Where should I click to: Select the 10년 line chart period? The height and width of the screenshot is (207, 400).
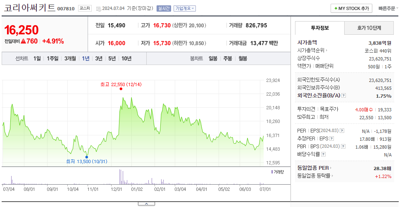126,58
